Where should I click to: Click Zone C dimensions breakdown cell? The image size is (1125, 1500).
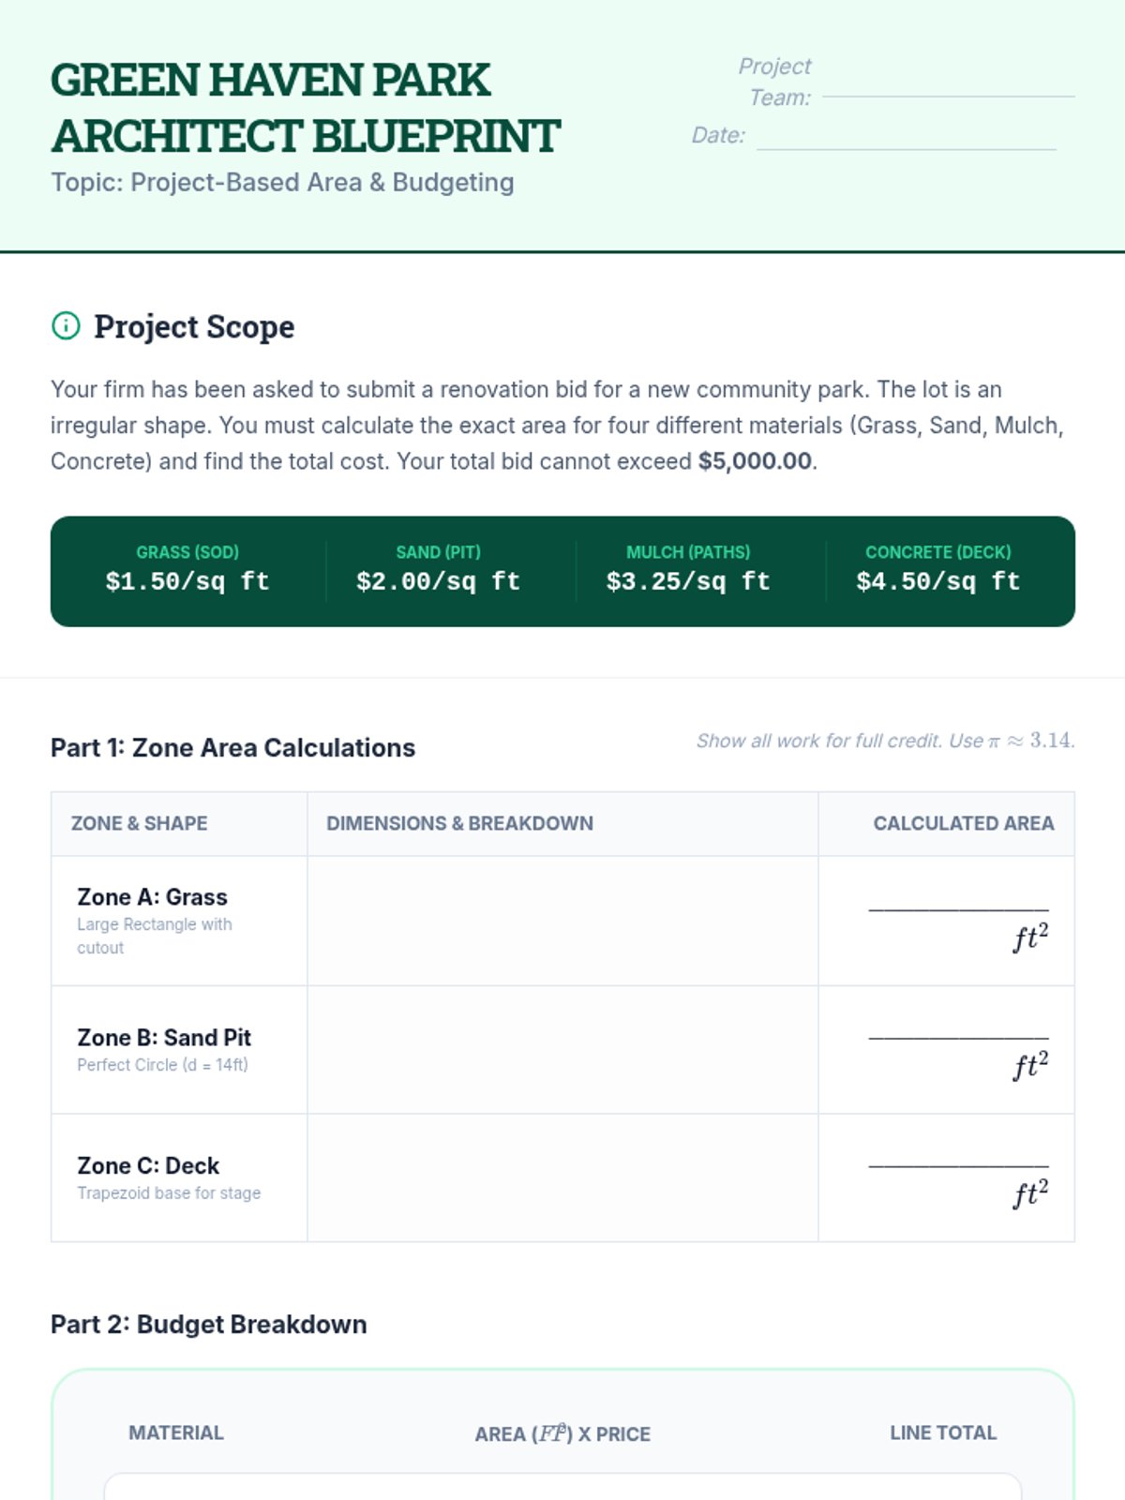tap(562, 1177)
